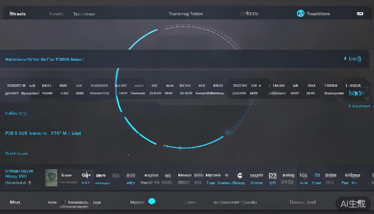This screenshot has width=374, height=214.
Task: Click the white round icon left of Bpgdo
Action: [240, 176]
